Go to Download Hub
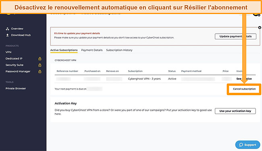This screenshot has width=262, height=151. tap(21, 35)
